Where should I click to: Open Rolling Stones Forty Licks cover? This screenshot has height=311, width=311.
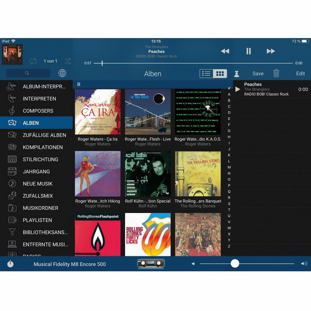[148, 235]
